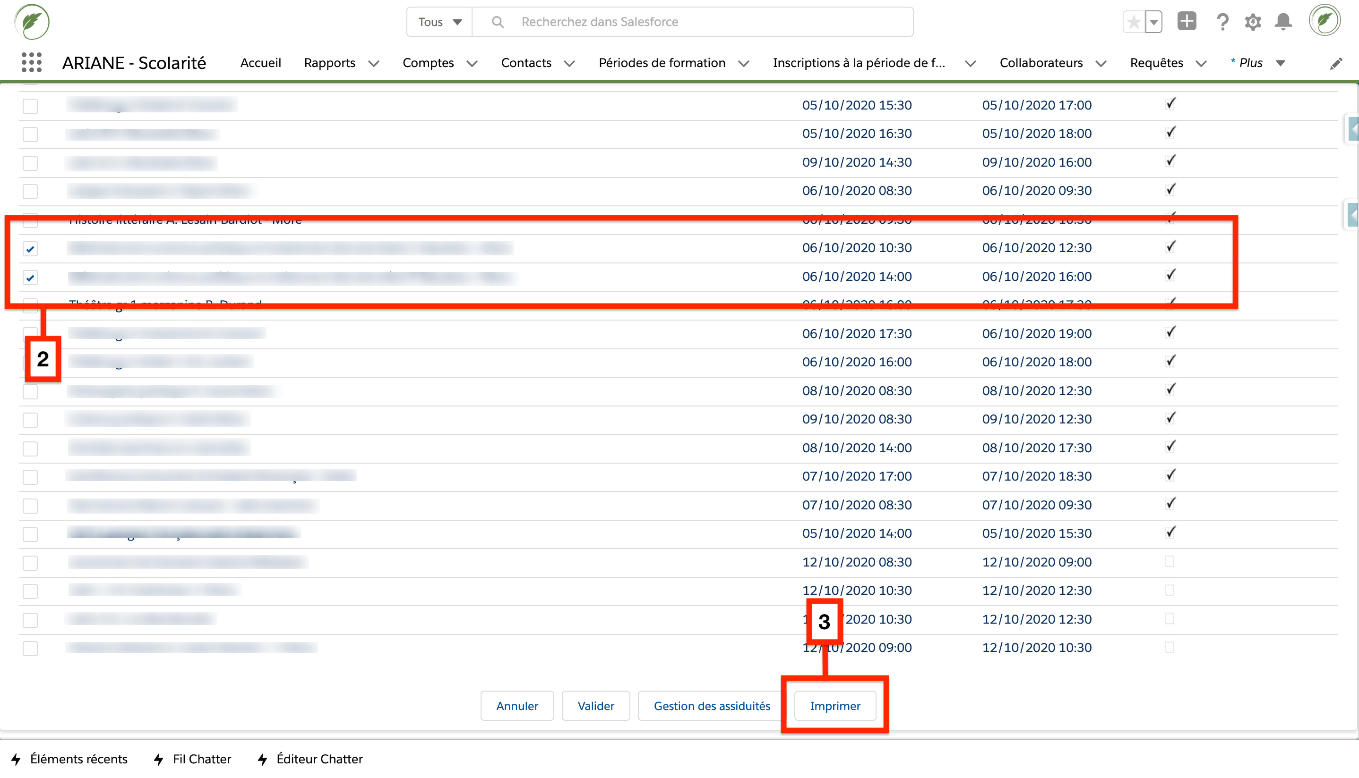Open the Collaborateurs tab
This screenshot has width=1359, height=778.
point(1041,63)
